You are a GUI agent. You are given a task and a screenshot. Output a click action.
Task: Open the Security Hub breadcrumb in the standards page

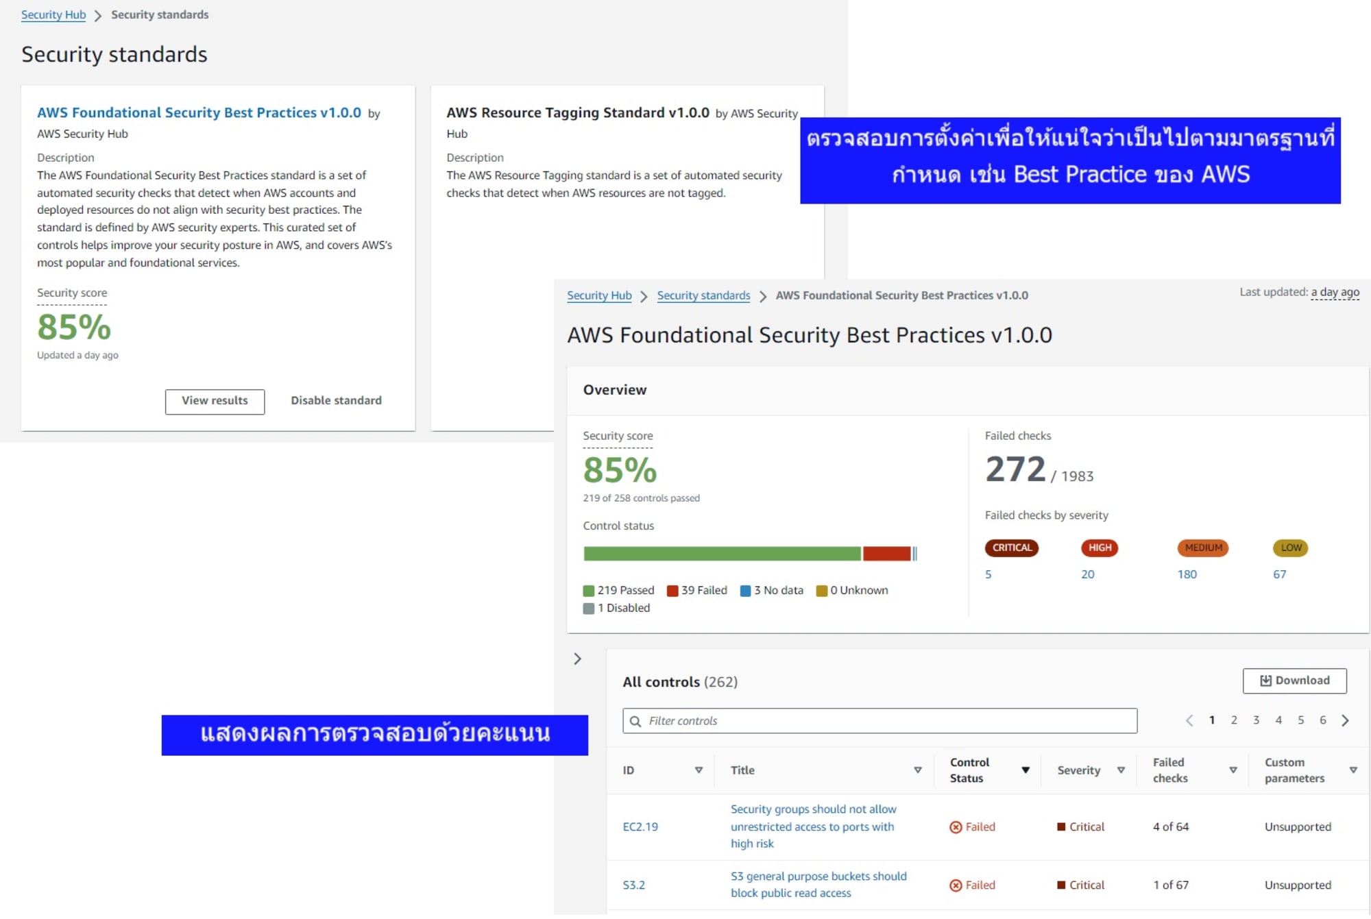pos(53,14)
